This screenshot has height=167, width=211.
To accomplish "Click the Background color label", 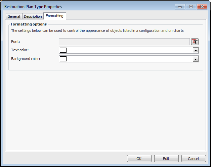I will coord(26,59).
